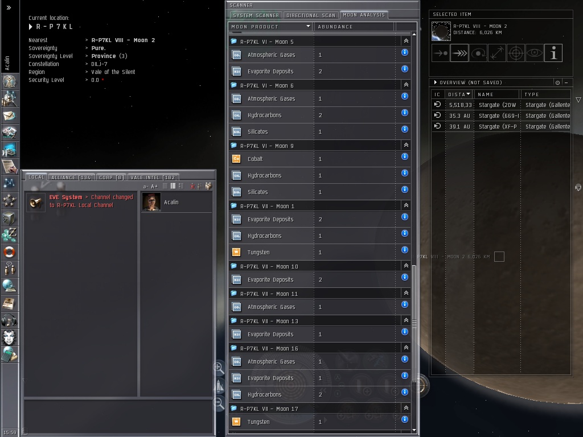Viewport: 583px width, 437px height.
Task: Toggle gold three-person member list icon
Action: tap(208, 186)
